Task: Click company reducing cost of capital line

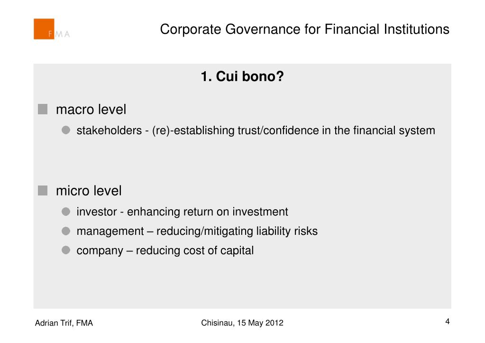Action: 165,250
